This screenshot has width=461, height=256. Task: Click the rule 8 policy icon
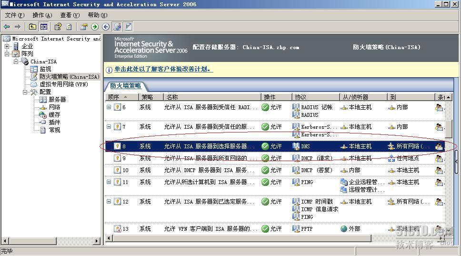pos(117,146)
